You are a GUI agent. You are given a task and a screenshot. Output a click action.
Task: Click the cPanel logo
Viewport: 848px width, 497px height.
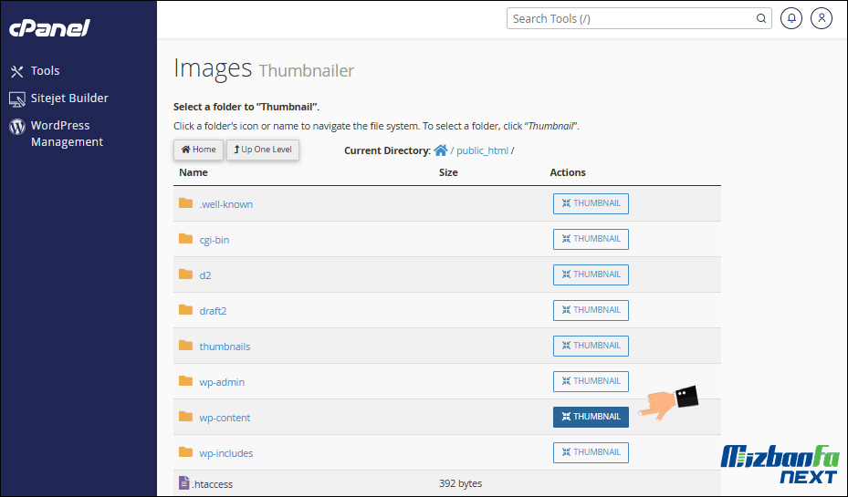coord(49,28)
